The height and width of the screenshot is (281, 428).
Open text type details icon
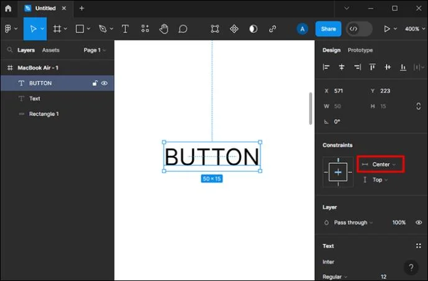[419, 246]
